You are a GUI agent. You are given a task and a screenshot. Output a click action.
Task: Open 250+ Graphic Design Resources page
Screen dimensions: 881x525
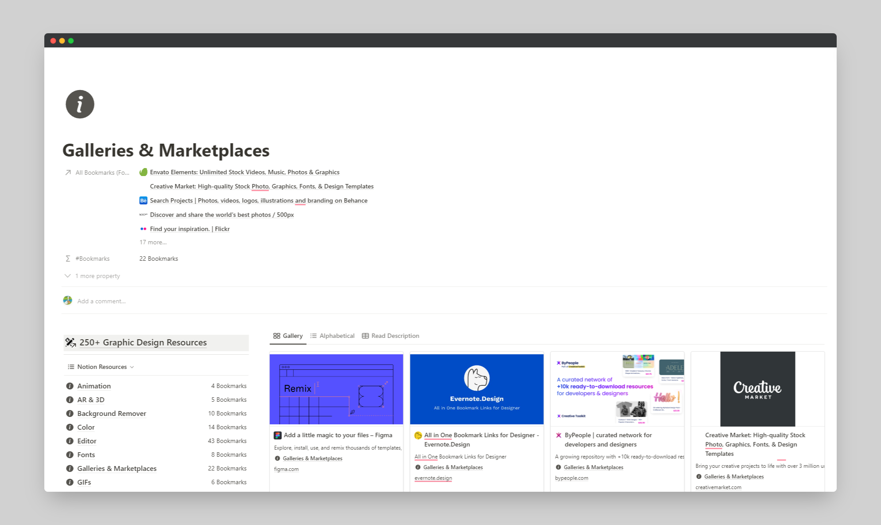143,342
